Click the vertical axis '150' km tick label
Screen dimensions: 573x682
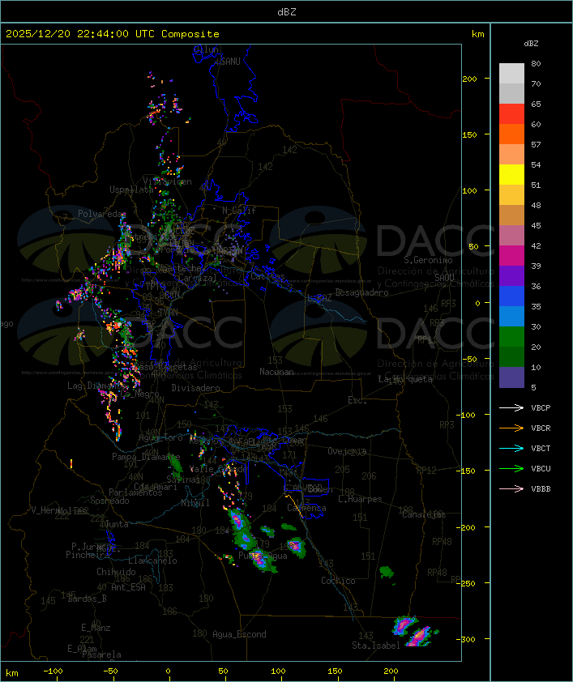(469, 134)
